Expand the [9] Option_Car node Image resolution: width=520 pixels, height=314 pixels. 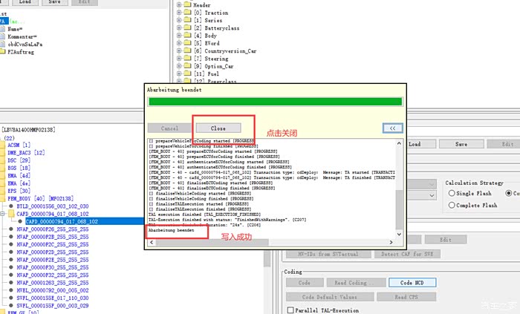pos(179,66)
